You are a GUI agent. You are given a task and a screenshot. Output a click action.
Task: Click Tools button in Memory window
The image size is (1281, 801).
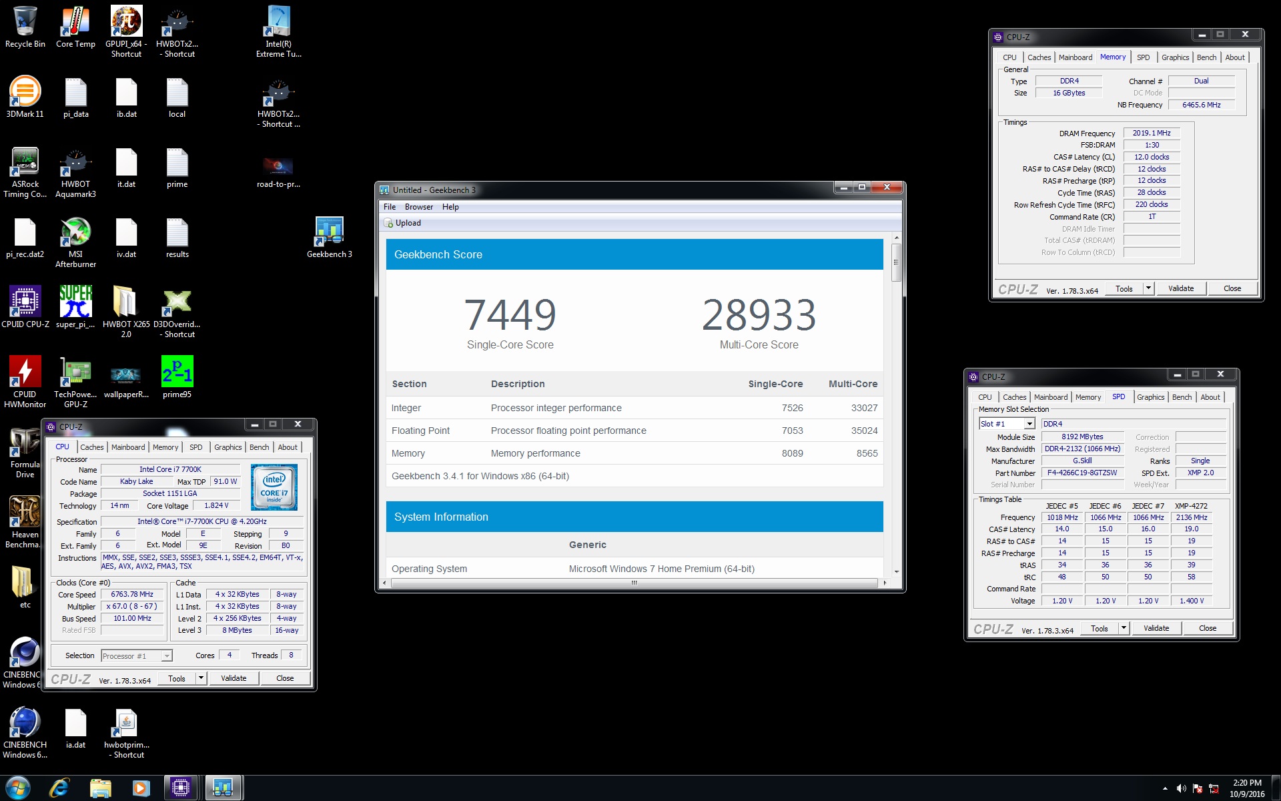pyautogui.click(x=1124, y=288)
